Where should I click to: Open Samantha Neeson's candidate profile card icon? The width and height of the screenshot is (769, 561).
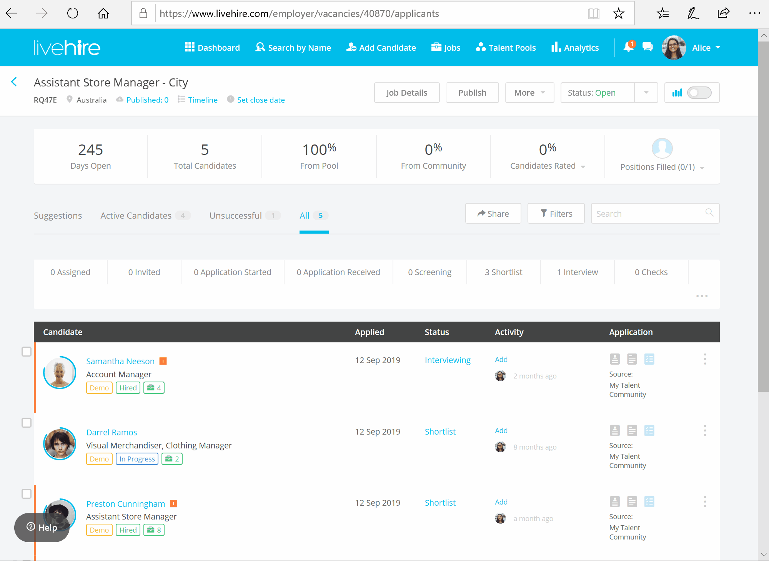(x=615, y=359)
